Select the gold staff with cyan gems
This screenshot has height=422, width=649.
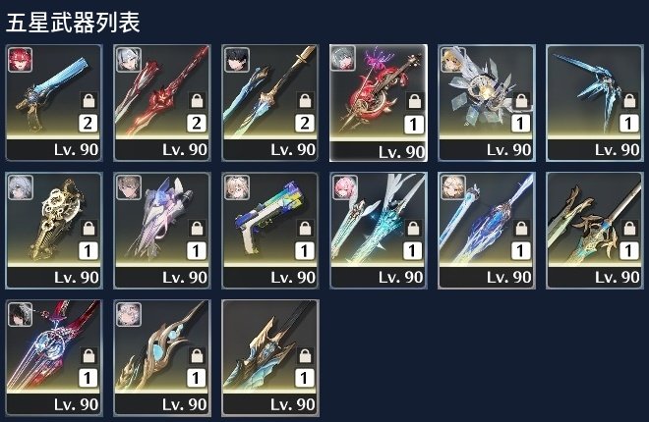pyautogui.click(x=162, y=358)
